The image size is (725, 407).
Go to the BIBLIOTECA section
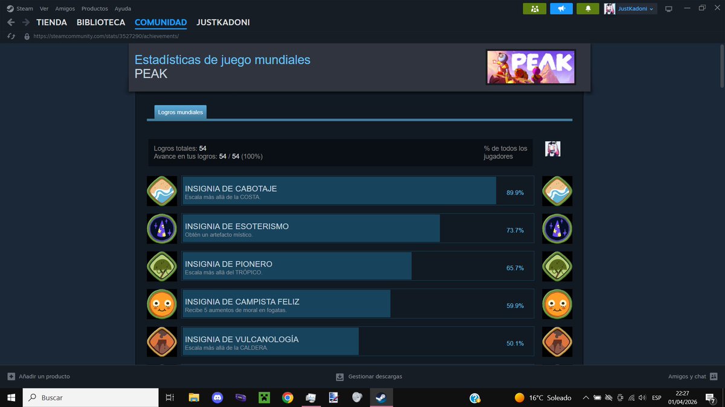101,22
